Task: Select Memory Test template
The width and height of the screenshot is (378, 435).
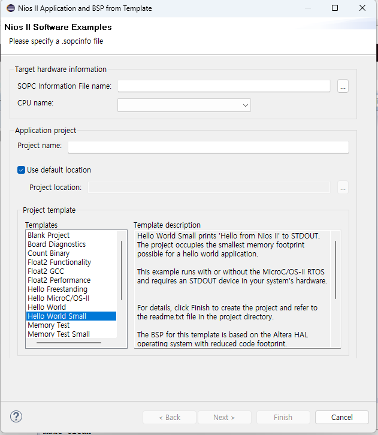Action: (71, 325)
